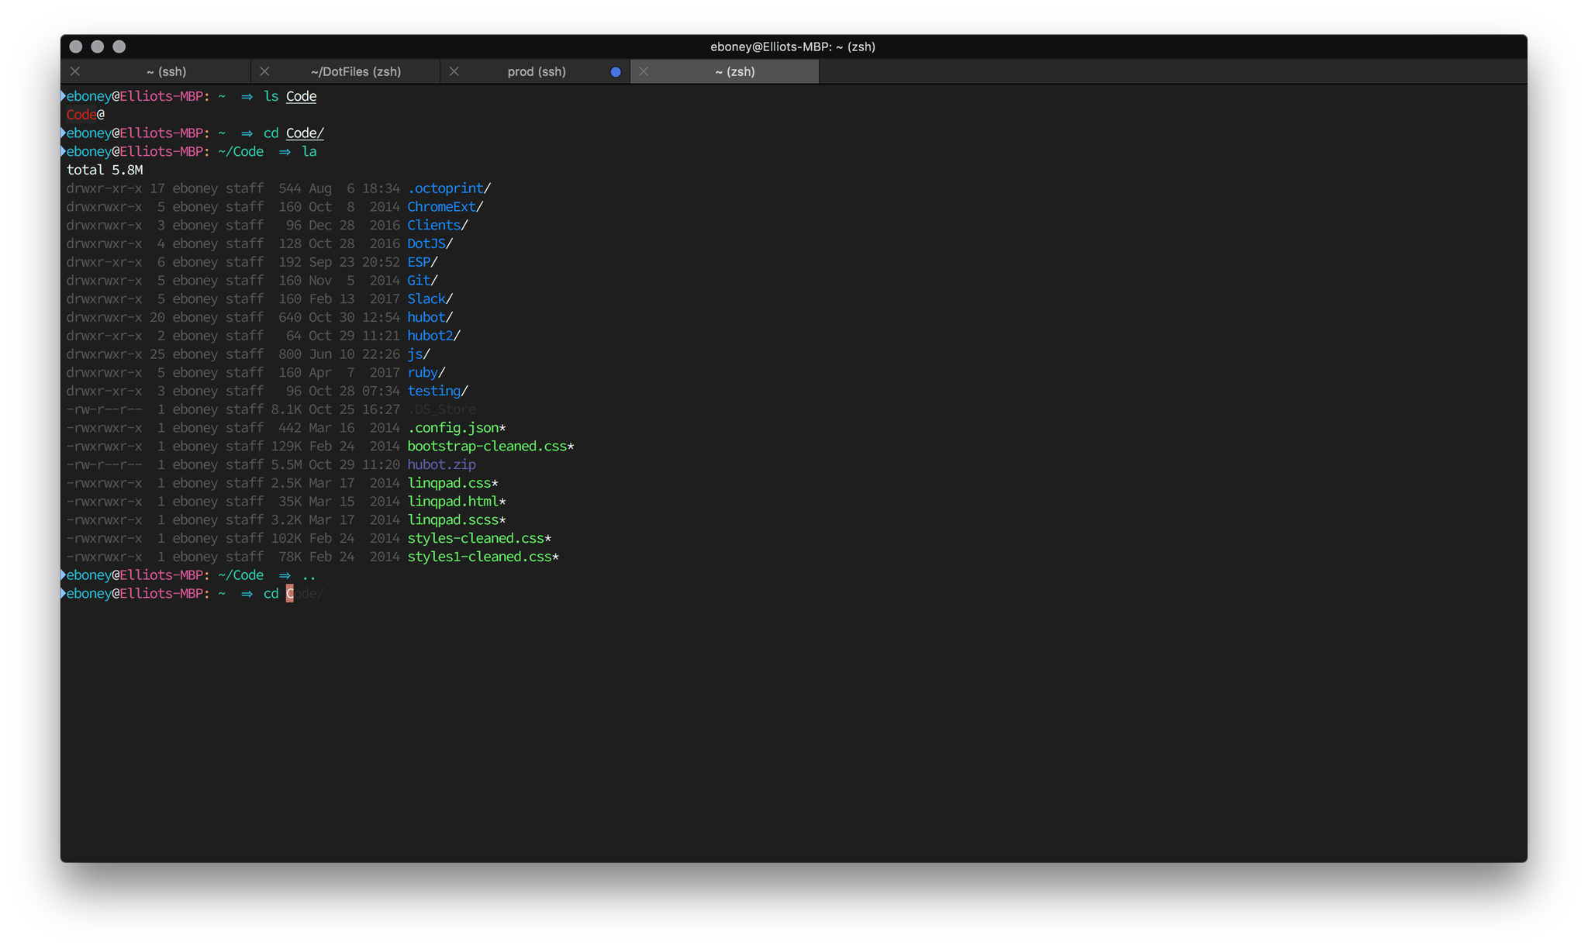The image size is (1588, 949).
Task: Click the zoom window button
Action: 119,47
